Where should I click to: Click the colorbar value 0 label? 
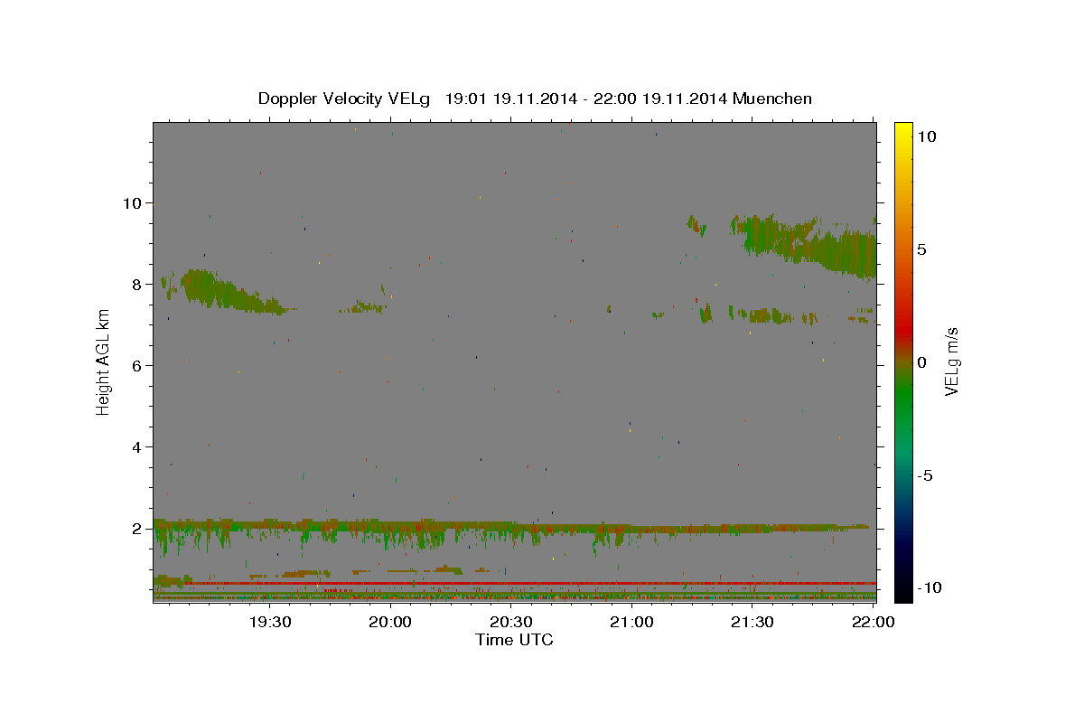coord(921,362)
